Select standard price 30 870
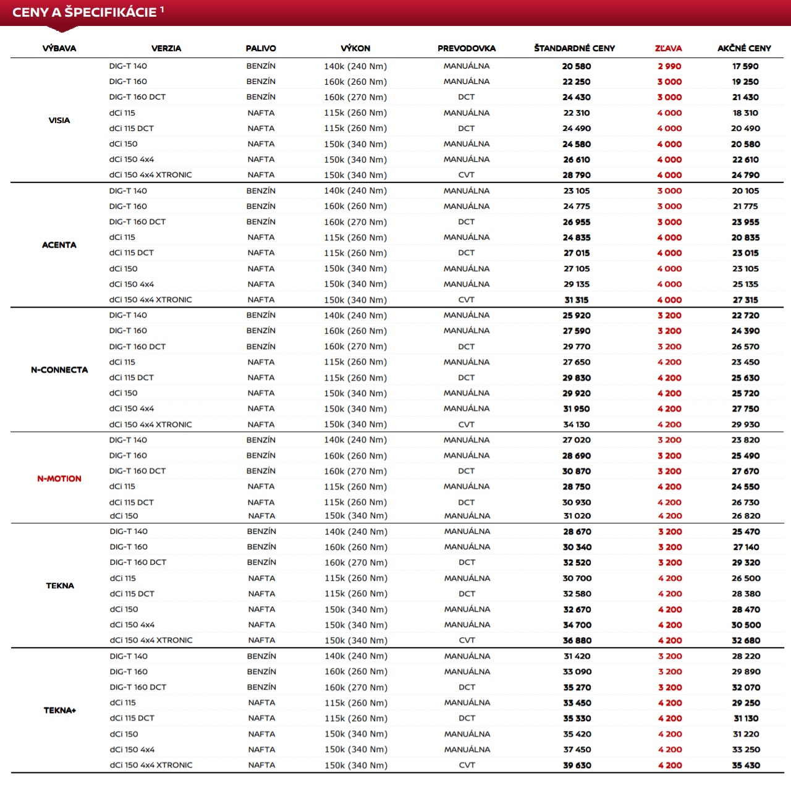Image resolution: width=791 pixels, height=786 pixels. (577, 471)
